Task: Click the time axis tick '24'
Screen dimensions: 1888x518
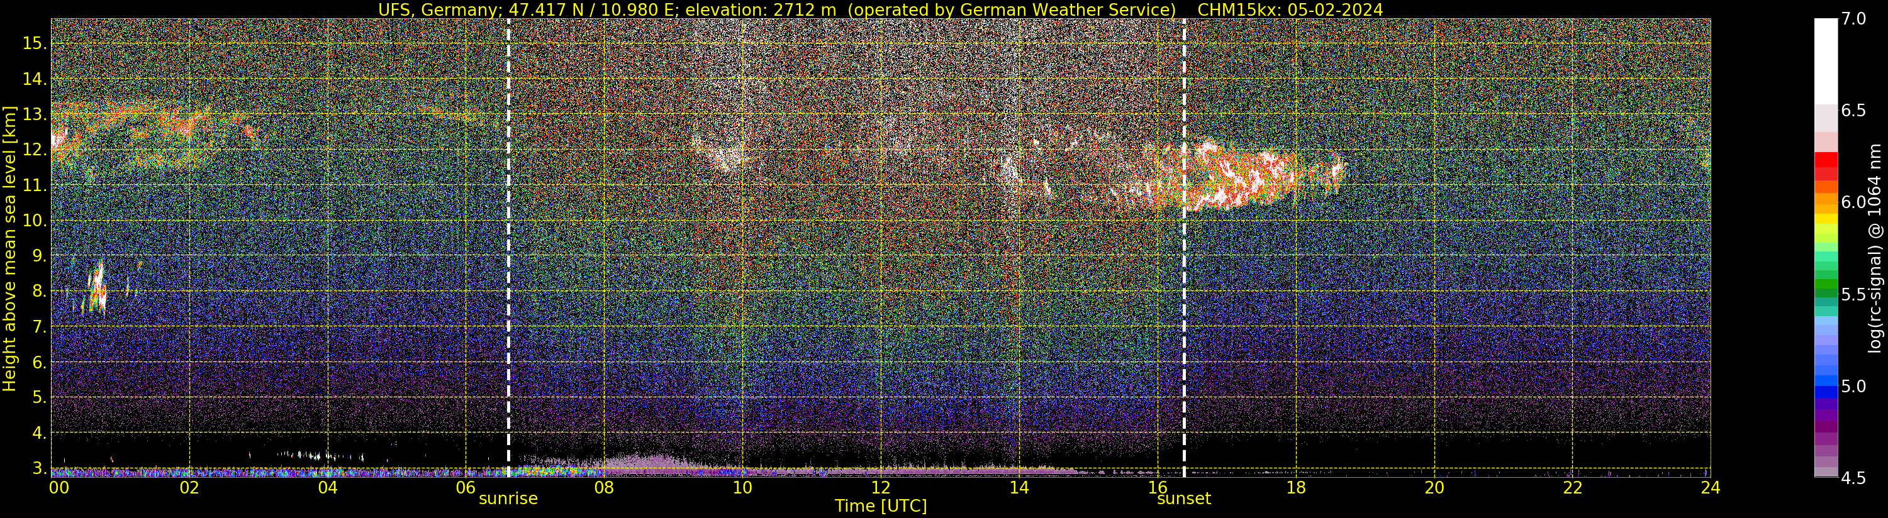Action: click(x=1711, y=487)
